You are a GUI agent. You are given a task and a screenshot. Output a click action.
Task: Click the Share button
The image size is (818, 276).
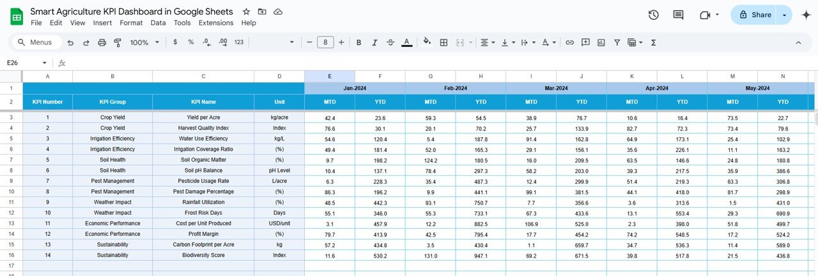click(x=753, y=15)
